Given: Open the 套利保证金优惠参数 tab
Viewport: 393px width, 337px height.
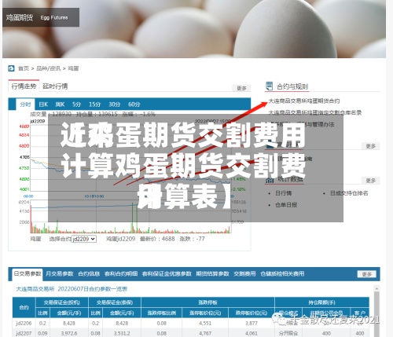Looking at the screenshot, I should [x=167, y=273].
